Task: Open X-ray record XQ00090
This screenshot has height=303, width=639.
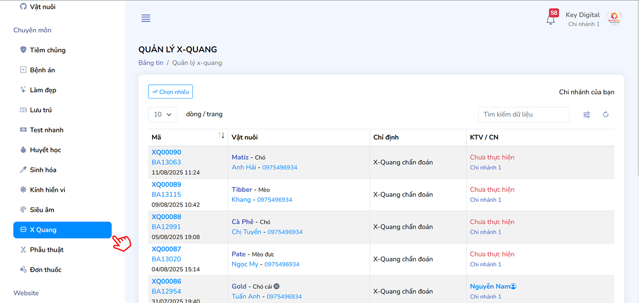Action: coord(167,152)
